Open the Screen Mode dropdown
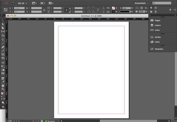Screen dimensions: 177x122 [x=43, y=3]
